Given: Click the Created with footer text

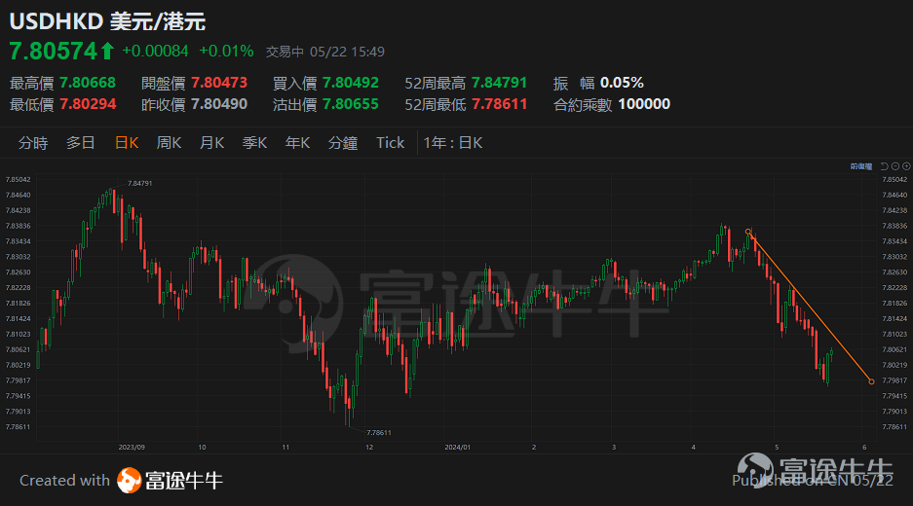Looking at the screenshot, I should (64, 481).
